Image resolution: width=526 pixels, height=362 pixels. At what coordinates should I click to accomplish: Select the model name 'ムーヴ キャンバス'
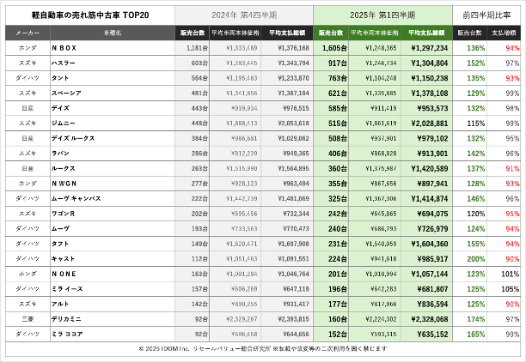coord(76,198)
